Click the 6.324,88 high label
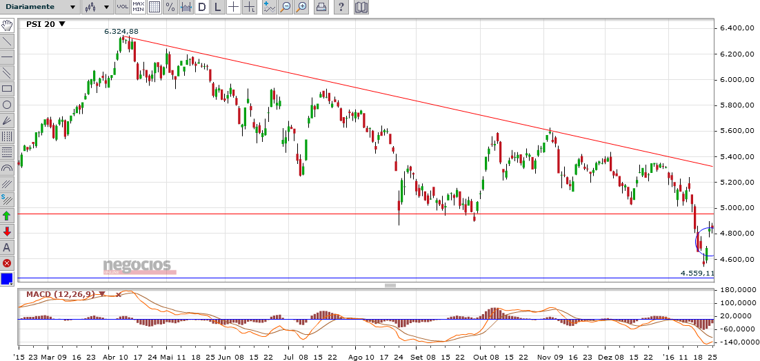Image resolution: width=760 pixels, height=361 pixels. tap(121, 32)
